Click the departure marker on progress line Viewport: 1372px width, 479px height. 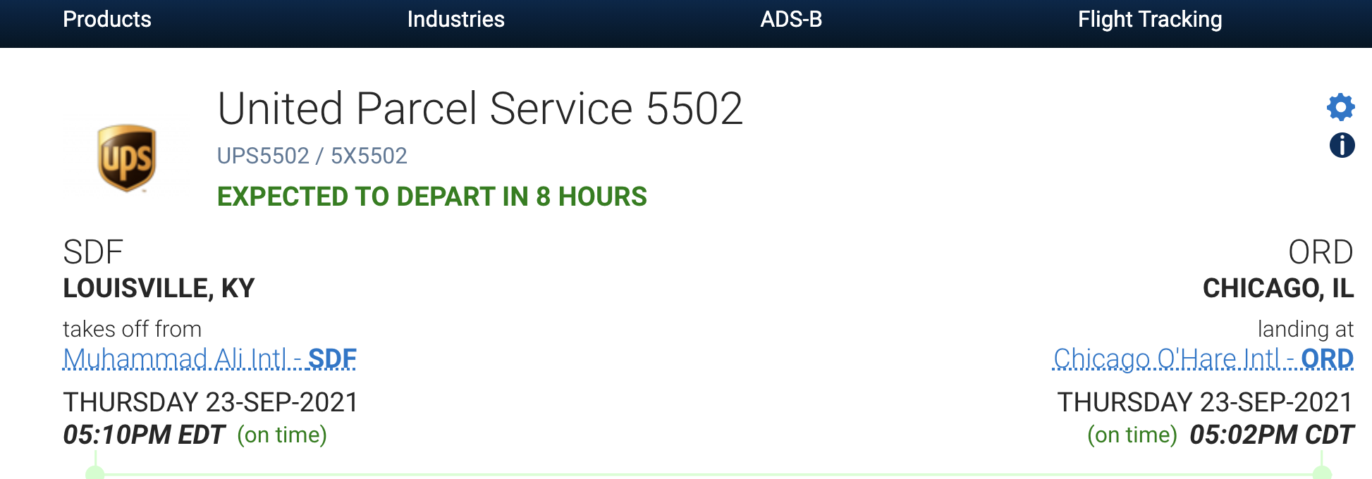(95, 473)
